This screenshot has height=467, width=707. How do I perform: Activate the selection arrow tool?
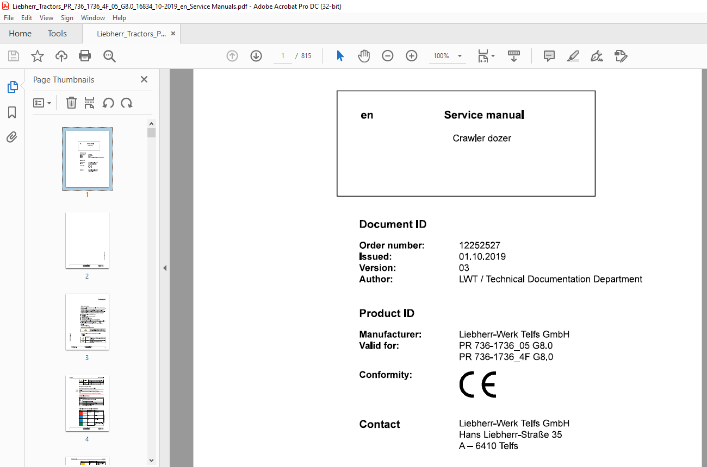(x=340, y=56)
